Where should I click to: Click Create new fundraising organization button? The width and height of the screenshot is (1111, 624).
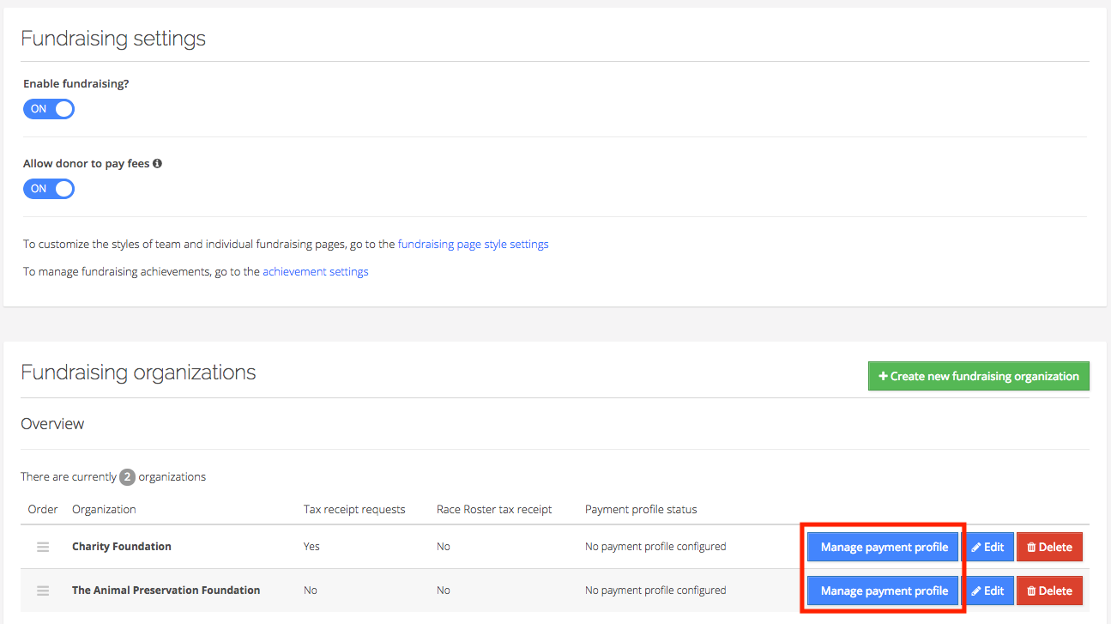979,376
